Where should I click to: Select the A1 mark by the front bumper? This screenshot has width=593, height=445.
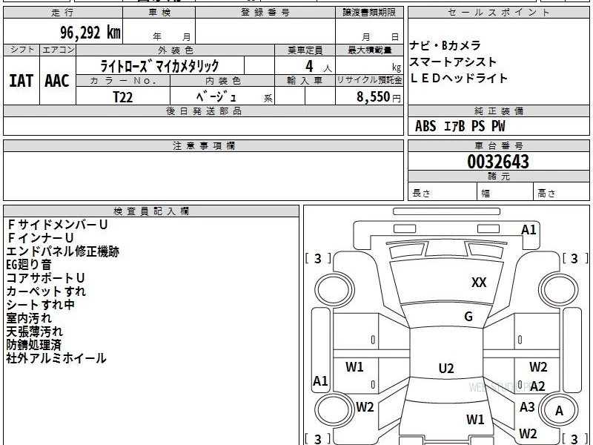click(529, 230)
